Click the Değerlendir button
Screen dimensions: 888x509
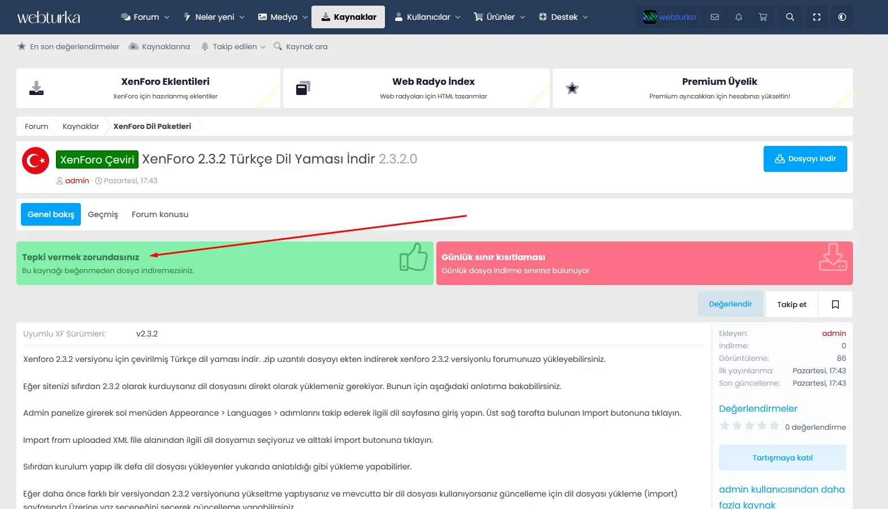(x=730, y=304)
